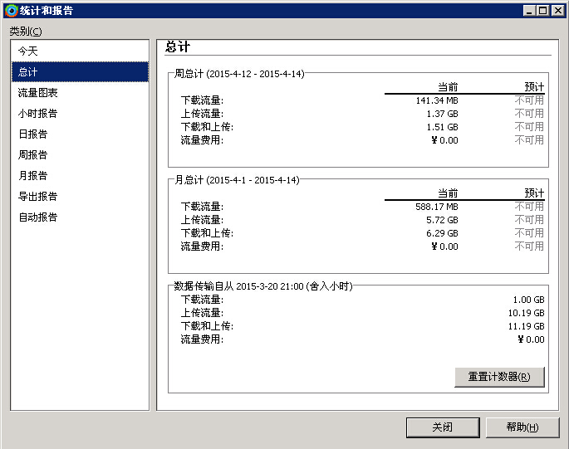Viewport: 569px width, 449px height.
Task: Close the window with the title bar X
Action: (x=557, y=10)
